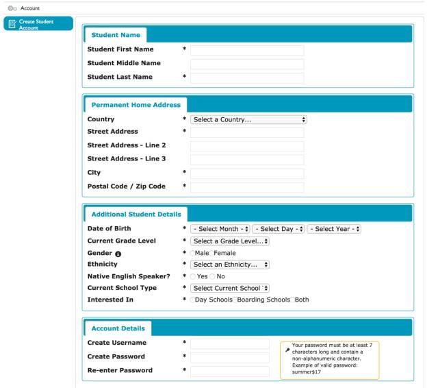
Task: Focus the Street Address input field
Action: coord(247,132)
